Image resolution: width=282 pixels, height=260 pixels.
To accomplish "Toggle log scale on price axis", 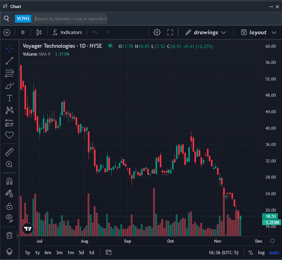I will coord(261,253).
